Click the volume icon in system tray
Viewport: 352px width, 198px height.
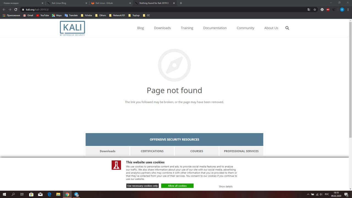(x=321, y=194)
